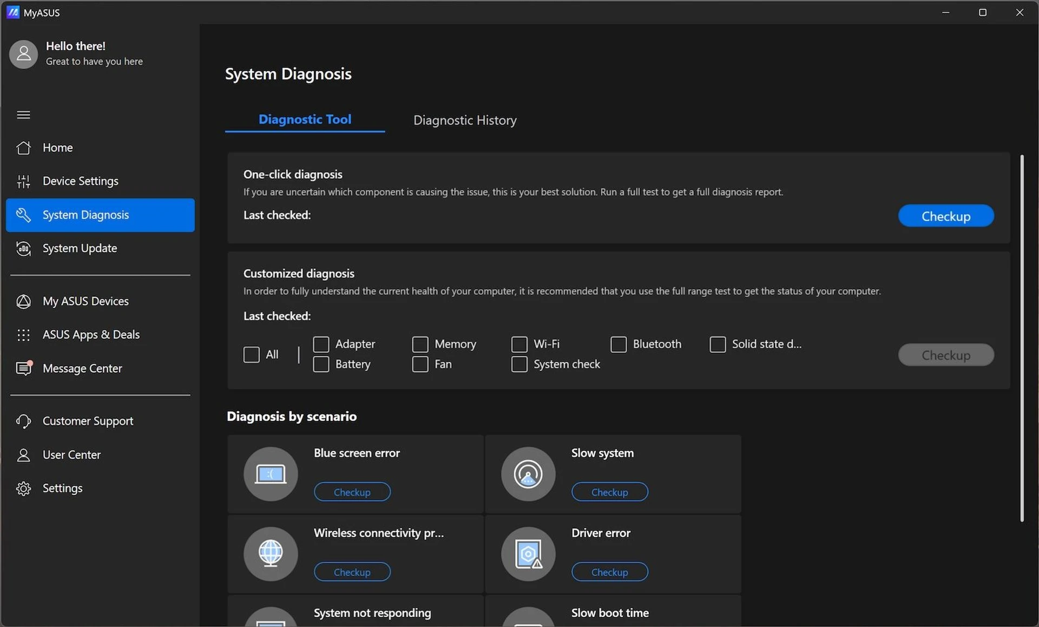Viewport: 1039px width, 627px height.
Task: Enable the Adapter checkbox
Action: pyautogui.click(x=321, y=344)
